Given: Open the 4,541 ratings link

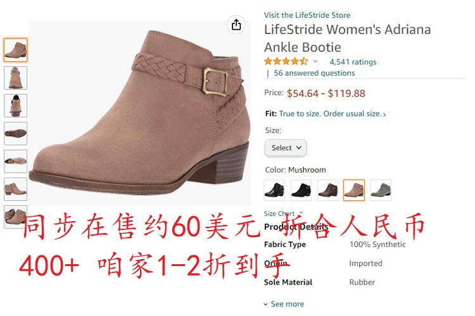Looking at the screenshot, I should pos(353,62).
